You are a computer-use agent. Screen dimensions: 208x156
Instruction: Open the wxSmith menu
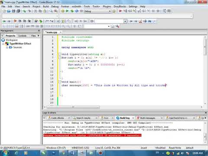point(76,6)
